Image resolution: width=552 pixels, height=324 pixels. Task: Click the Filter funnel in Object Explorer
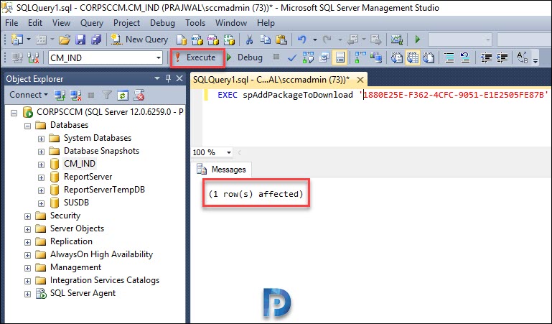107,95
